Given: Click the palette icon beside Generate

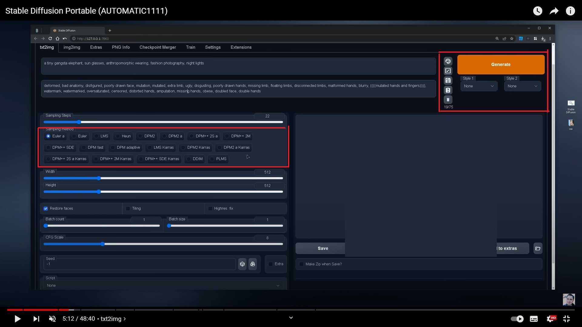Looking at the screenshot, I should (x=448, y=61).
